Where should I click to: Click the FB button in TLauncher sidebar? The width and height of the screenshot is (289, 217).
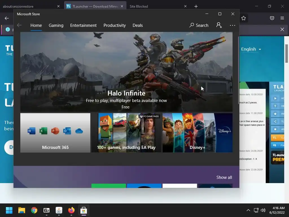pyautogui.click(x=277, y=146)
